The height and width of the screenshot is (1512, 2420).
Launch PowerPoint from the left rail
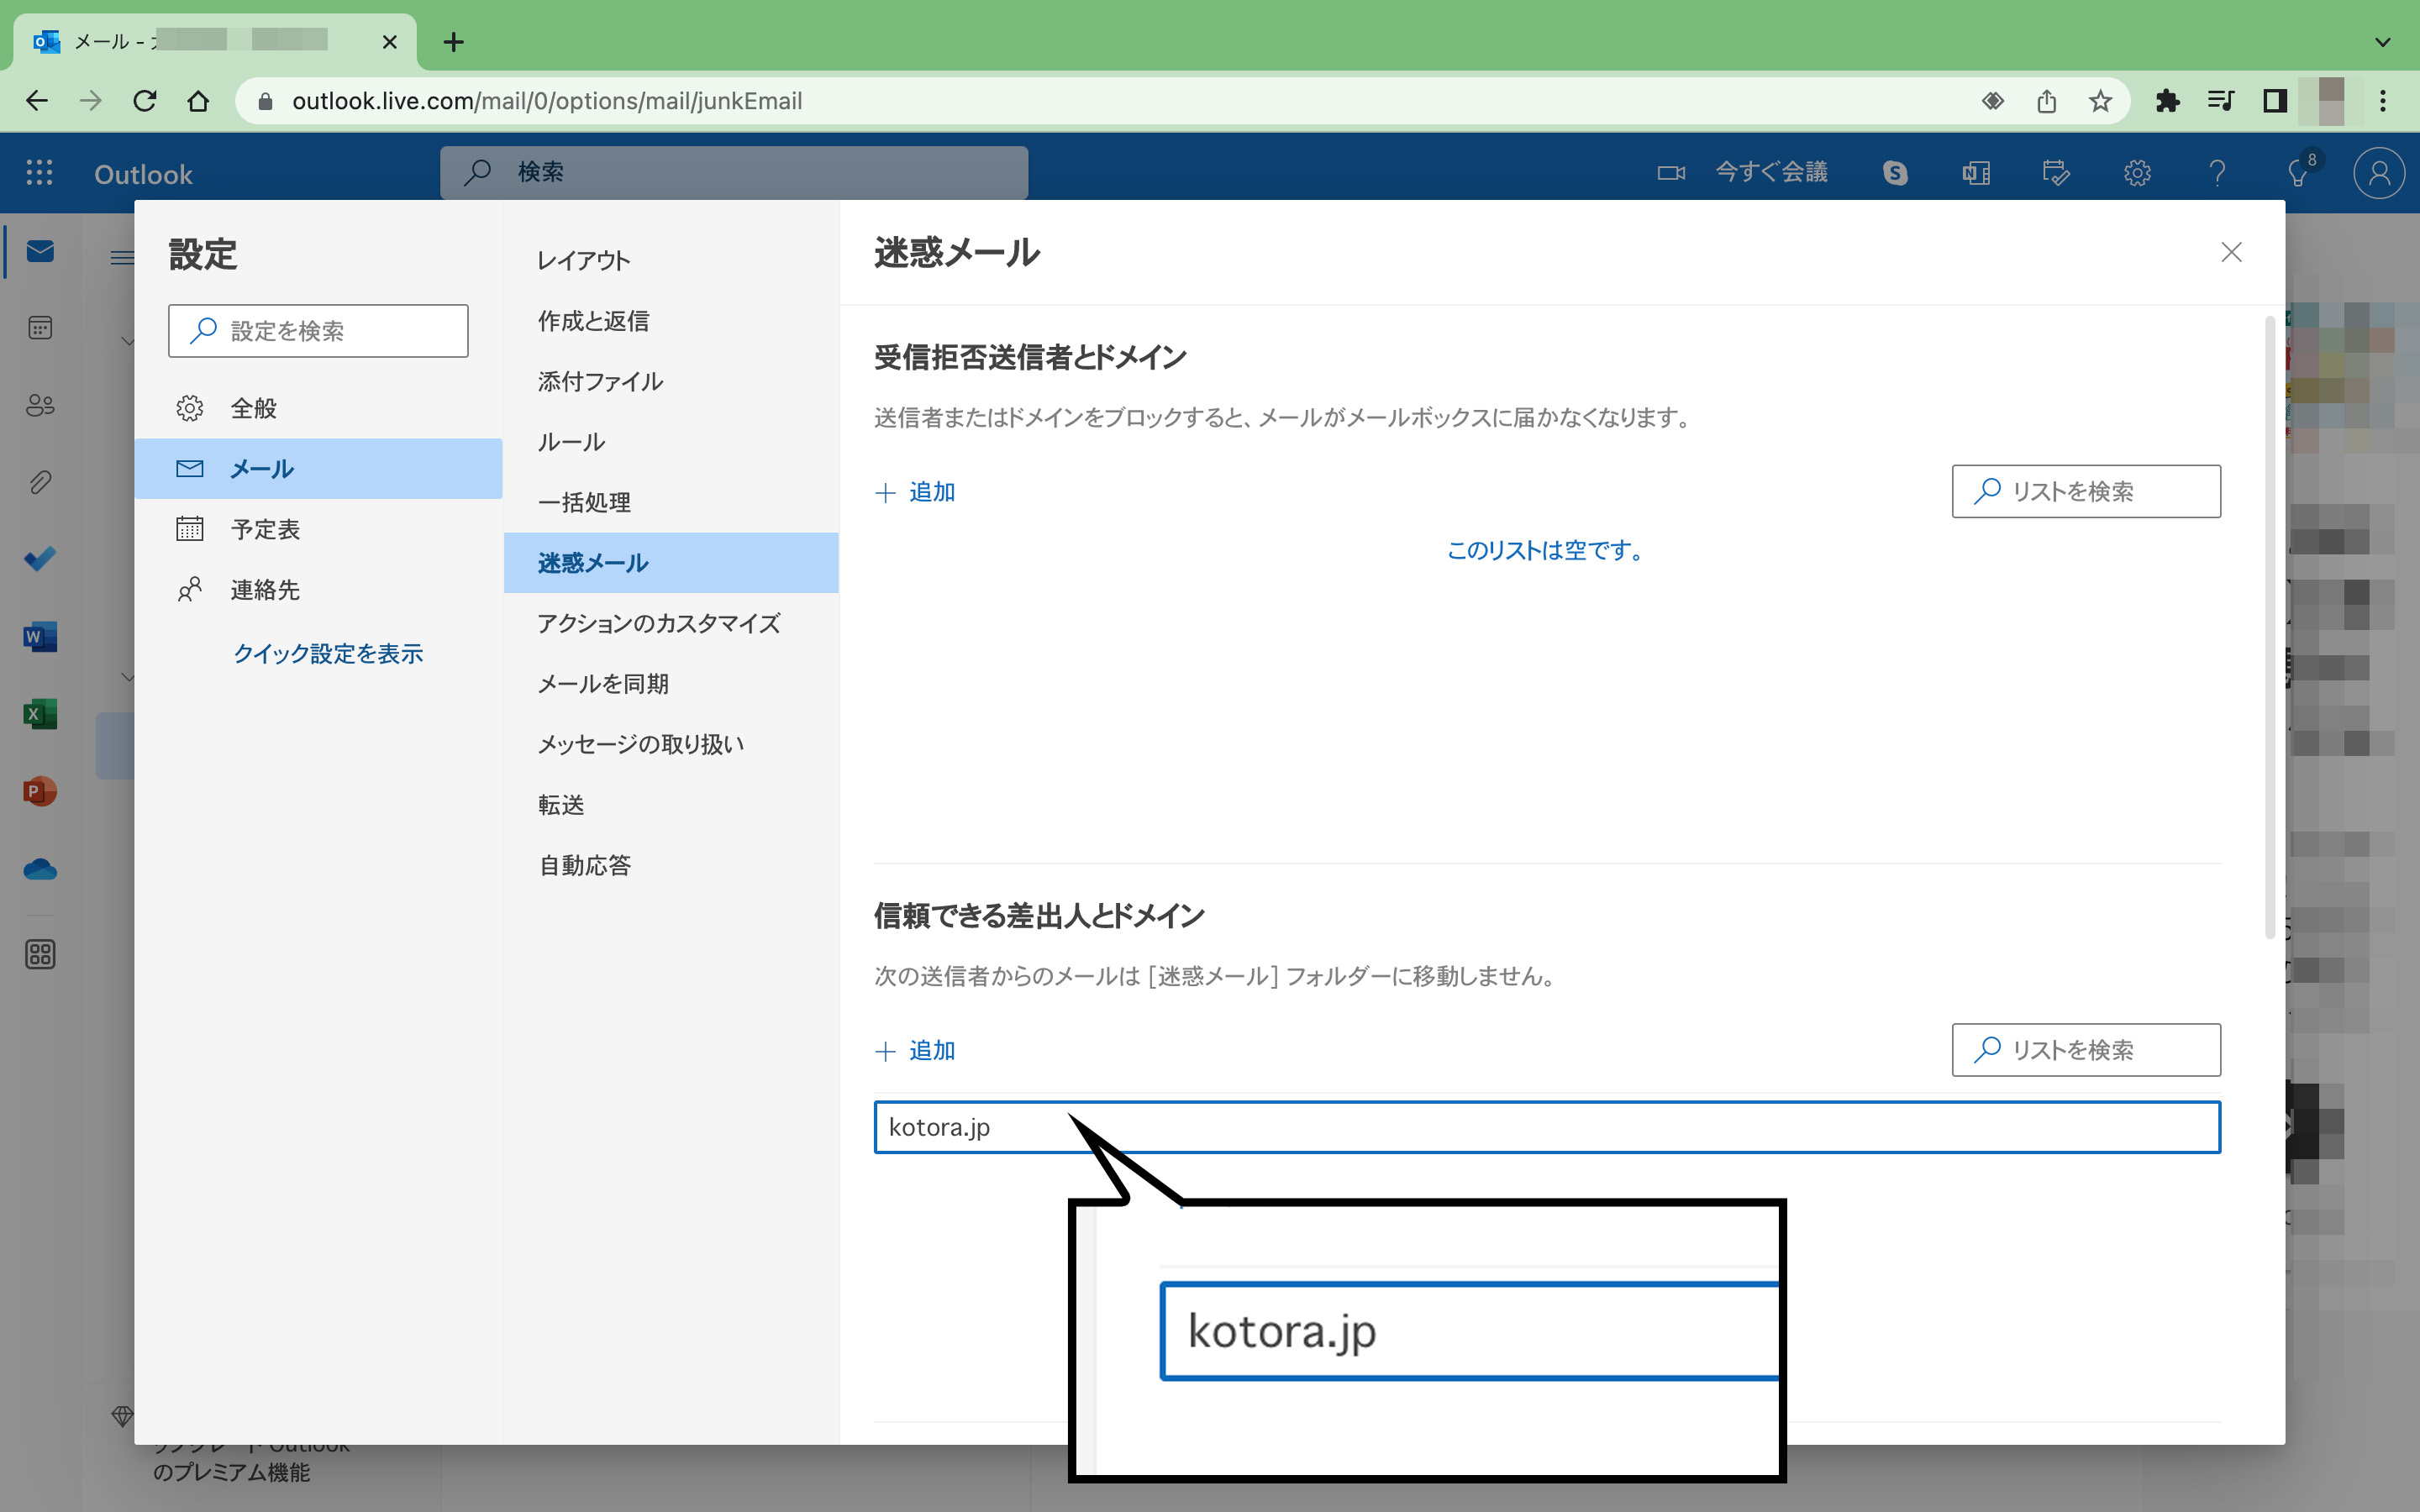(40, 791)
